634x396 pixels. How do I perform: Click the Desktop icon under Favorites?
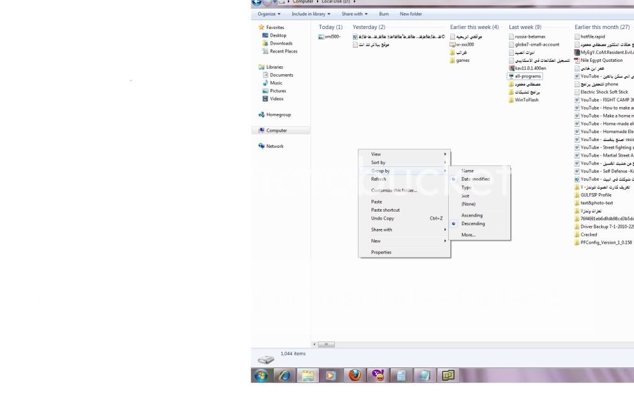(265, 35)
